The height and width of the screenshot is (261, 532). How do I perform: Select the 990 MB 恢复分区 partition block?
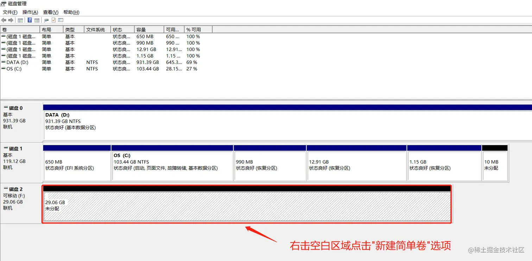coord(270,163)
